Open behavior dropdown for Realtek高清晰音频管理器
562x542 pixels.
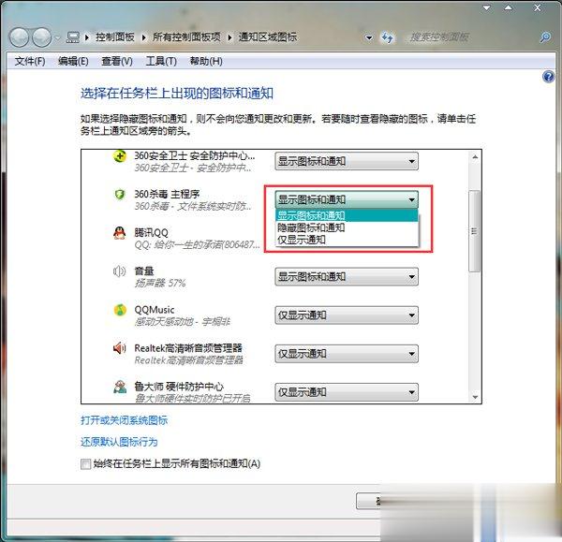click(x=347, y=354)
